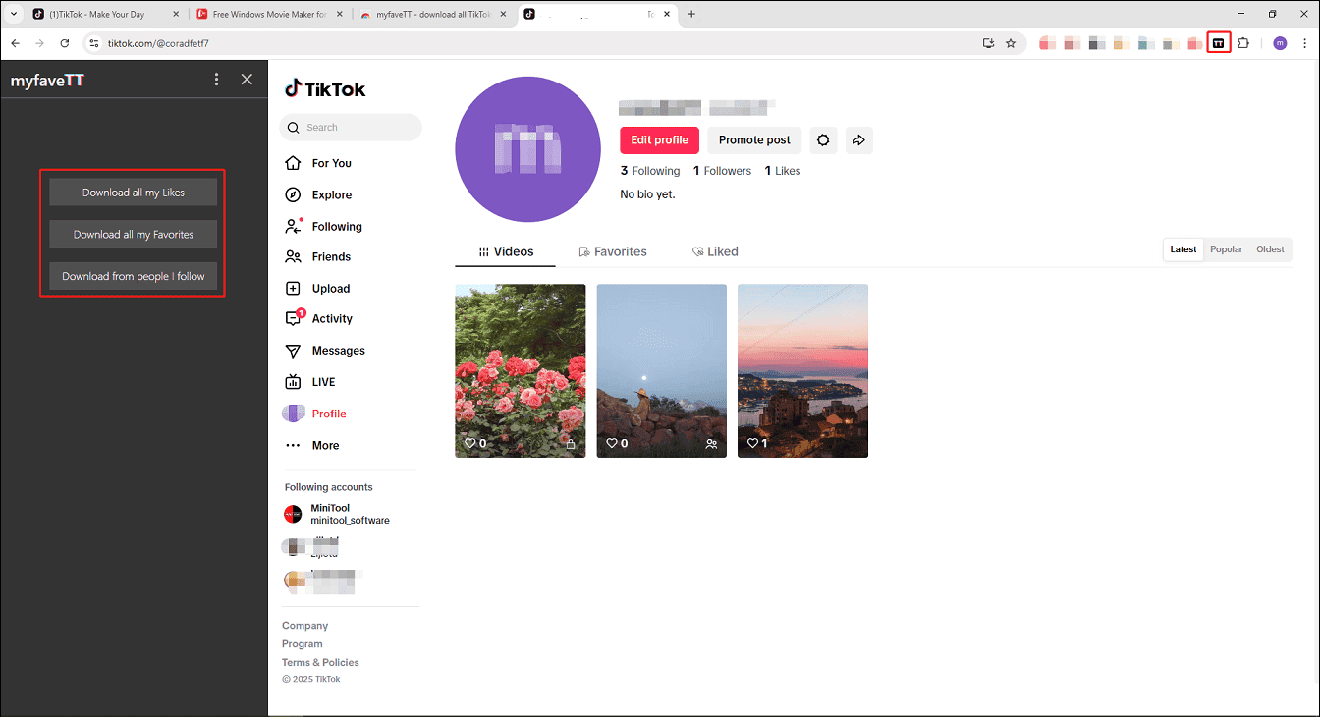Go back with the browser back arrow

[15, 43]
